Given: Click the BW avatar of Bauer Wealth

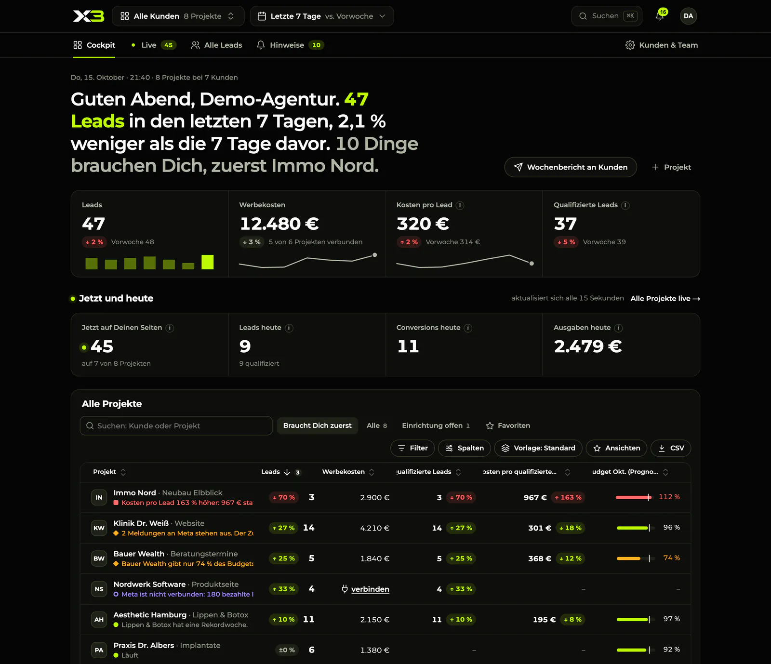Looking at the screenshot, I should tap(99, 558).
